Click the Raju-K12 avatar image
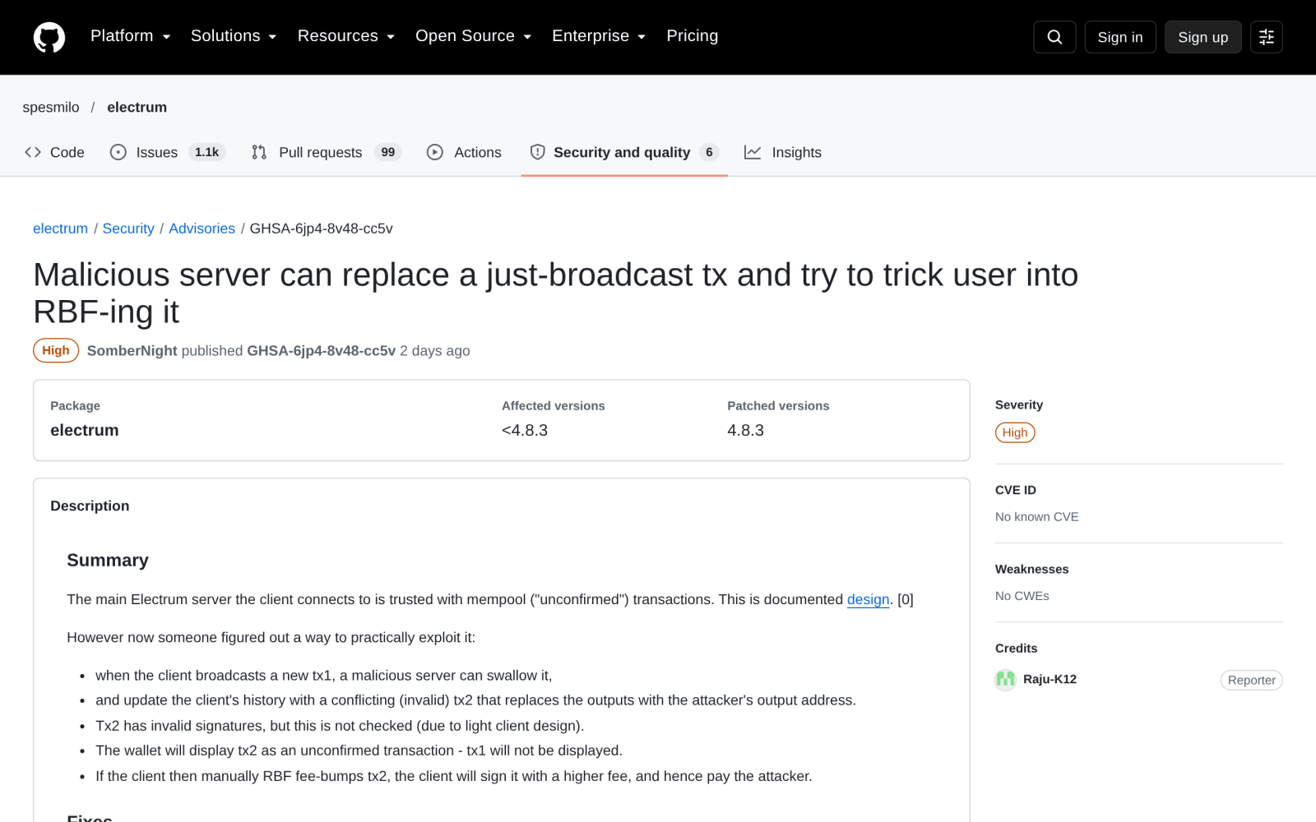The height and width of the screenshot is (822, 1316). (x=1005, y=679)
